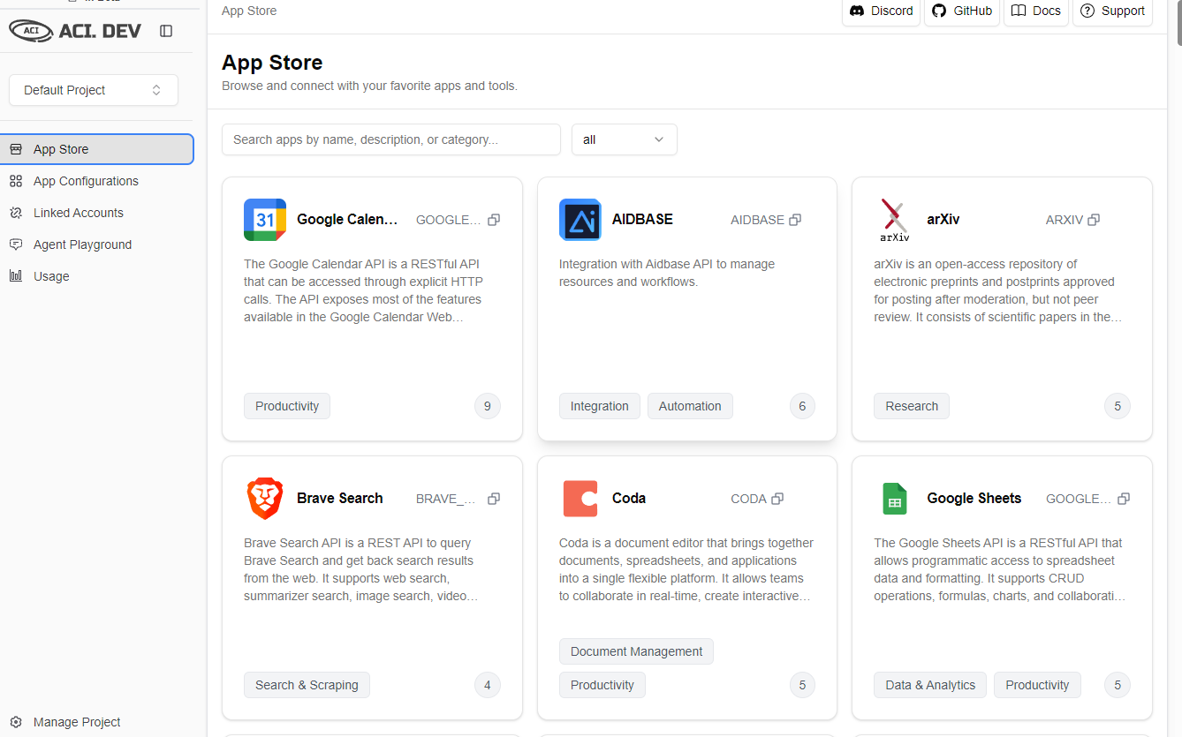This screenshot has width=1182, height=737.
Task: Toggle the sidebar panel icon
Action: point(166,31)
